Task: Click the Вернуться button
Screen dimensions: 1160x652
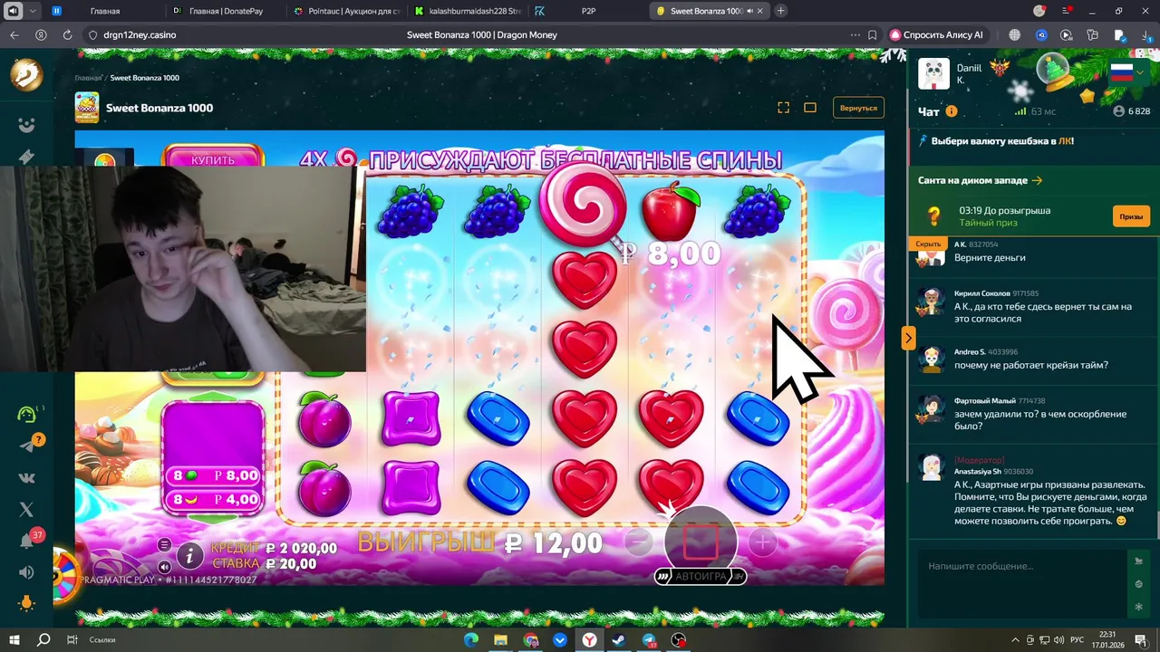Action: [858, 108]
